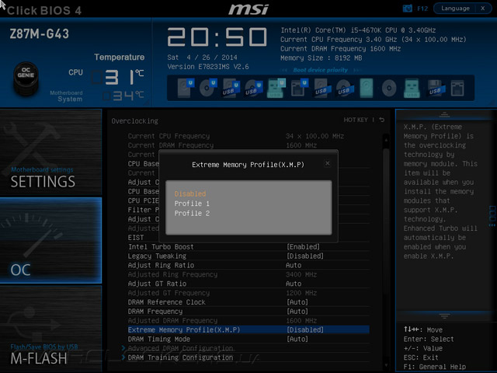Open the SETTINGS section

(x=50, y=152)
